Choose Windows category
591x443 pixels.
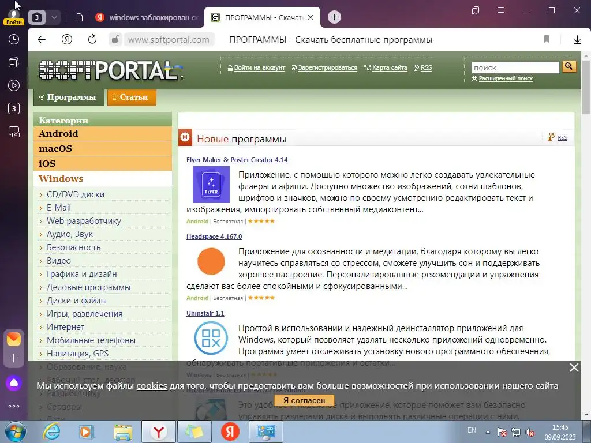103,179
